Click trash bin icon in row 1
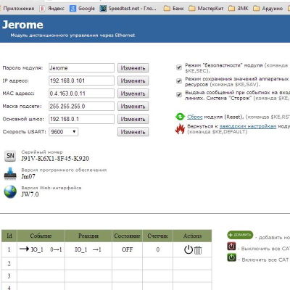 198,250
